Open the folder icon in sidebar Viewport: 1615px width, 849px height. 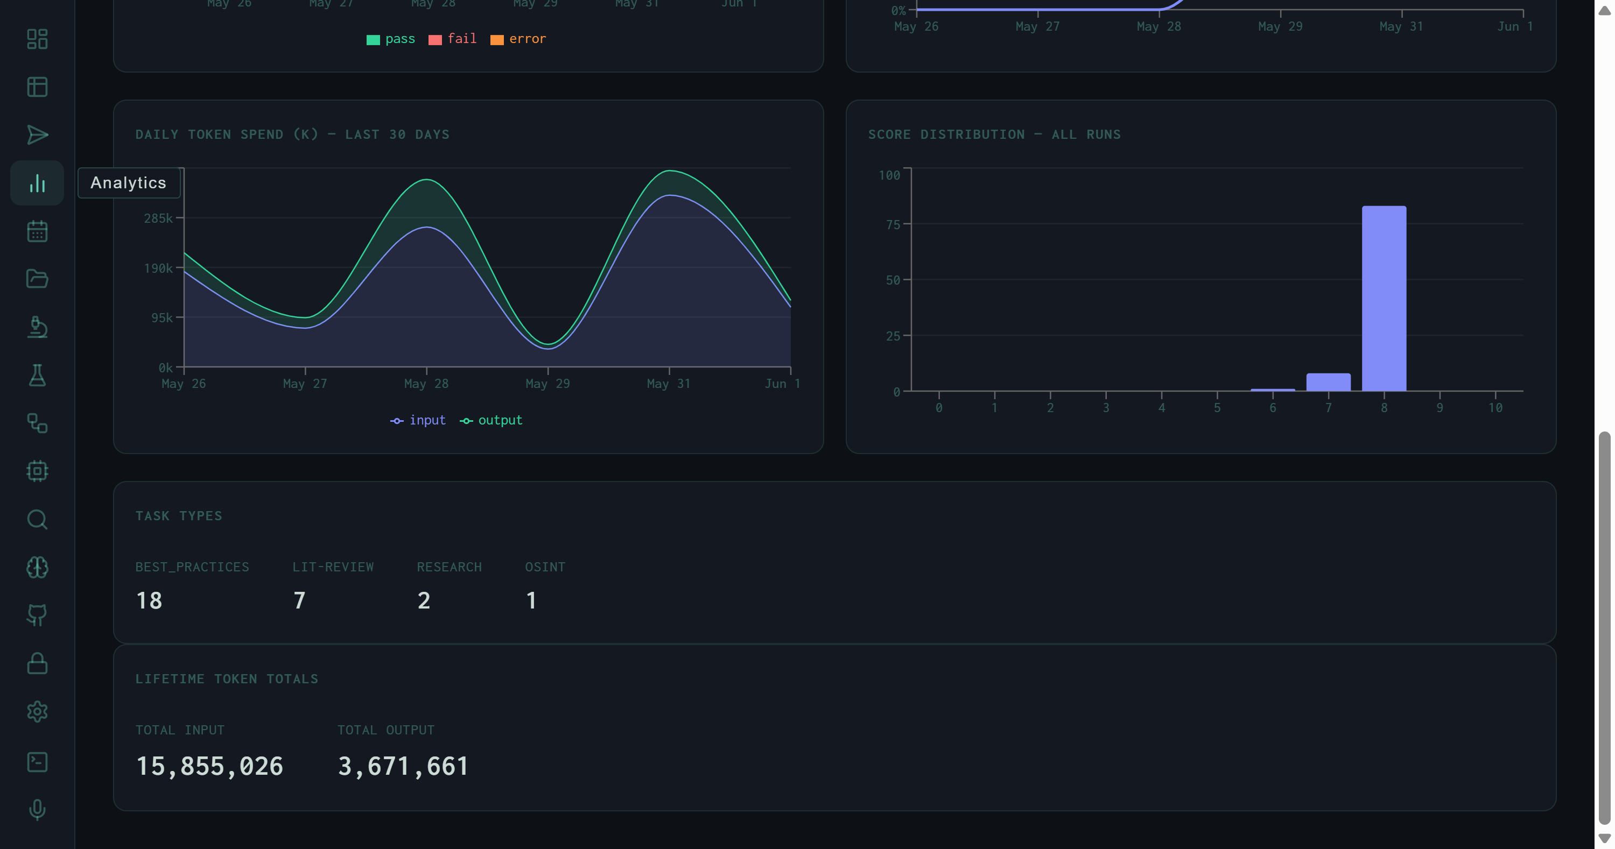[37, 279]
